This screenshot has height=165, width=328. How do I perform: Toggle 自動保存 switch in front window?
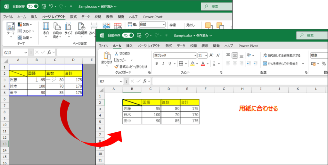tap(128, 35)
